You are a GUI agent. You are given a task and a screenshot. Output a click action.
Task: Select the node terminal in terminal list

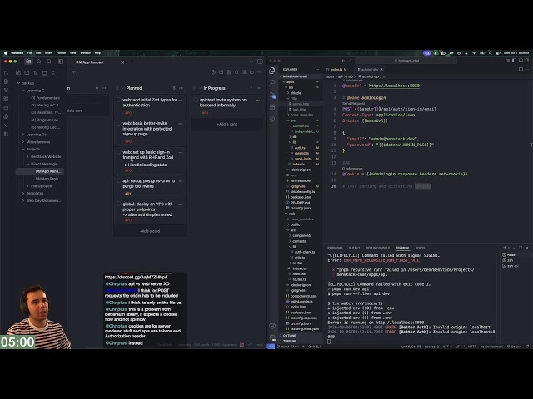(x=511, y=255)
